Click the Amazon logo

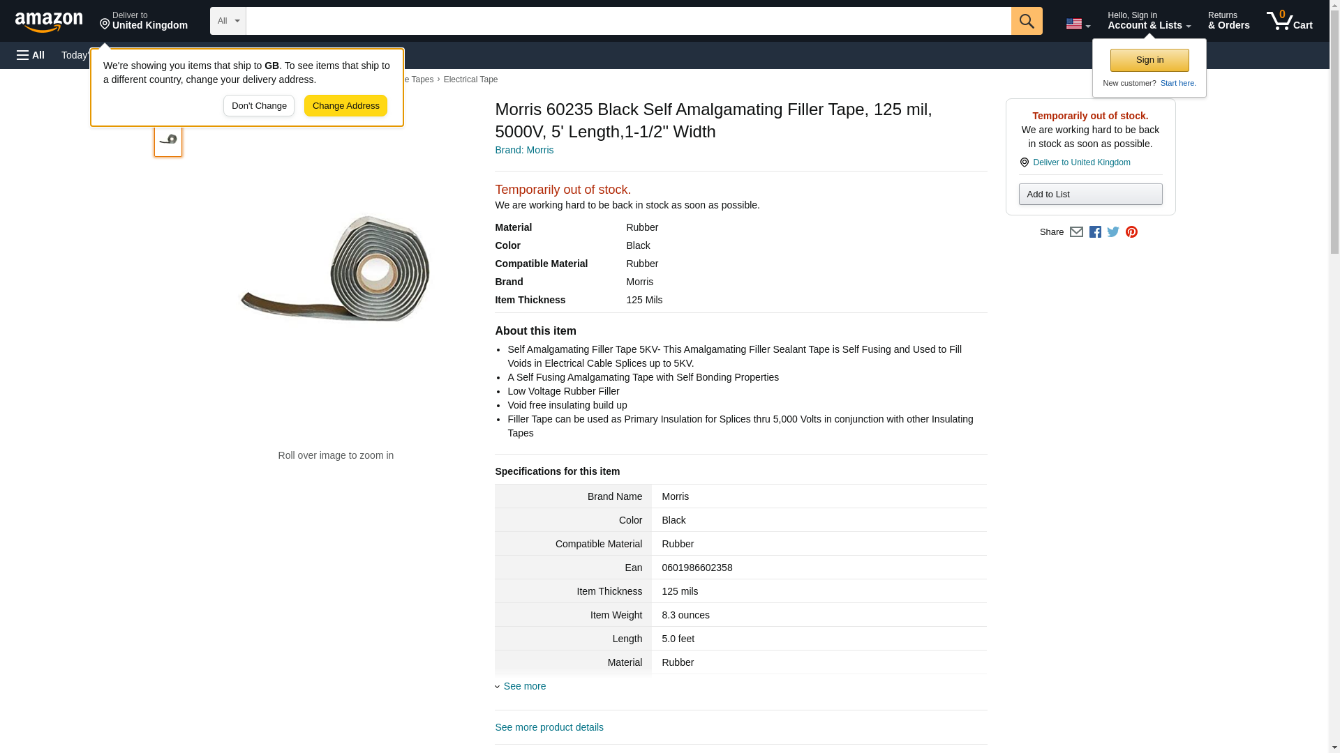coord(49,22)
